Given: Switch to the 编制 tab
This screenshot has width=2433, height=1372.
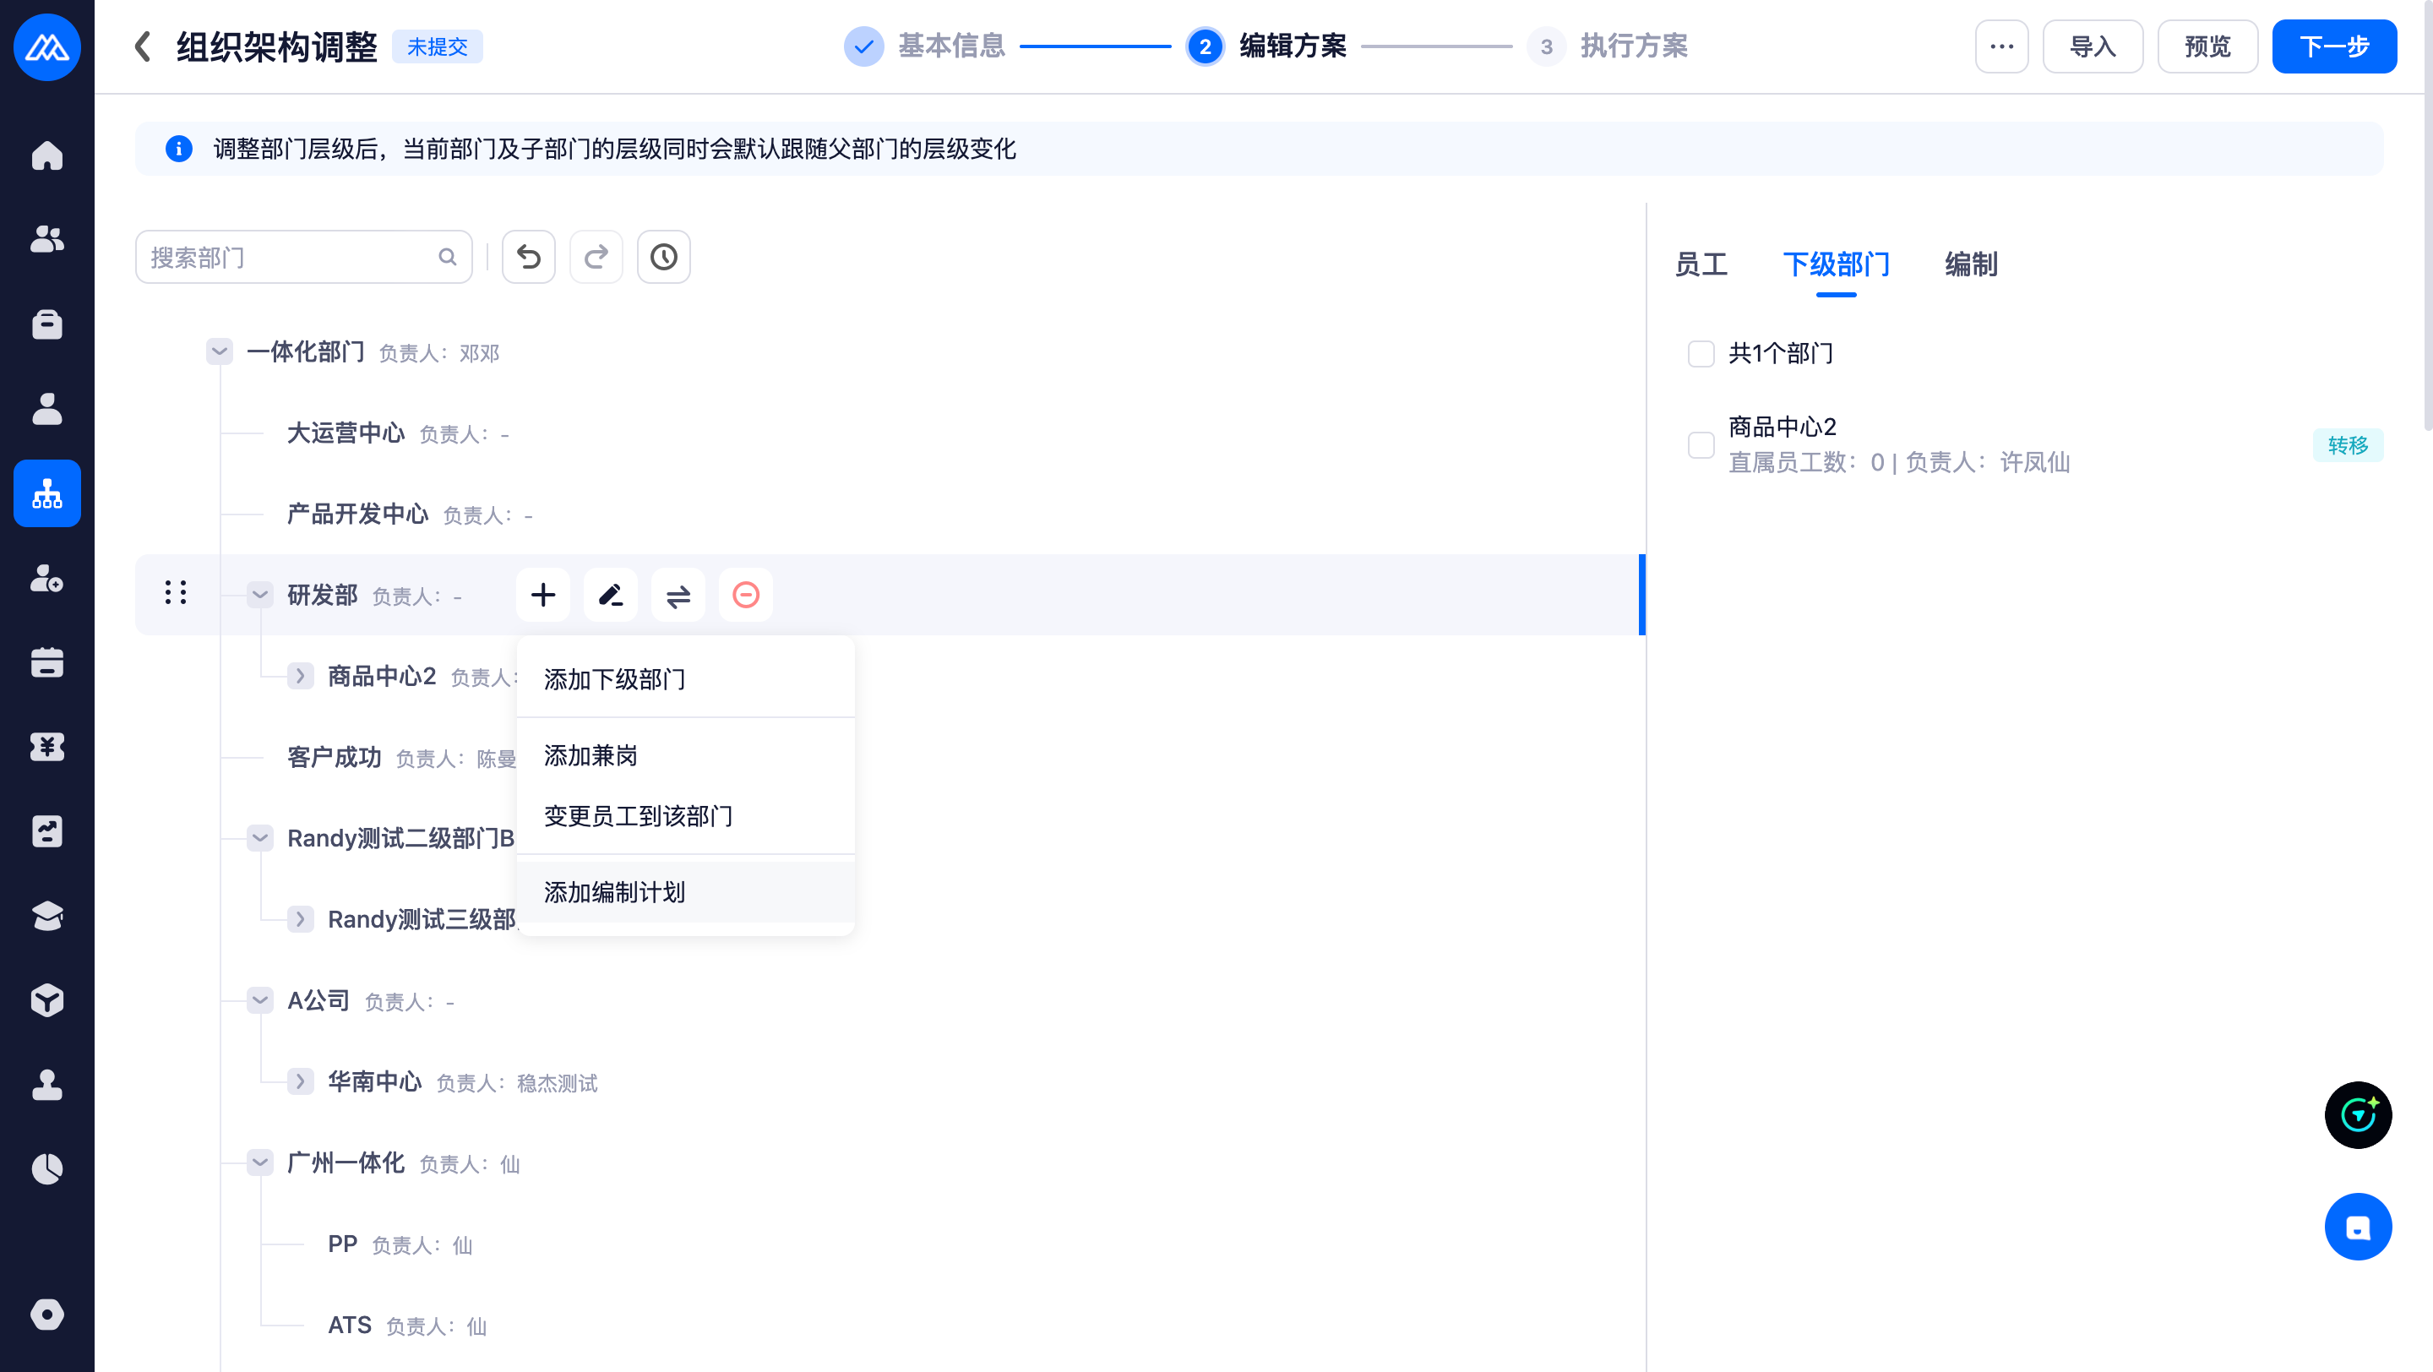Looking at the screenshot, I should (x=1970, y=264).
